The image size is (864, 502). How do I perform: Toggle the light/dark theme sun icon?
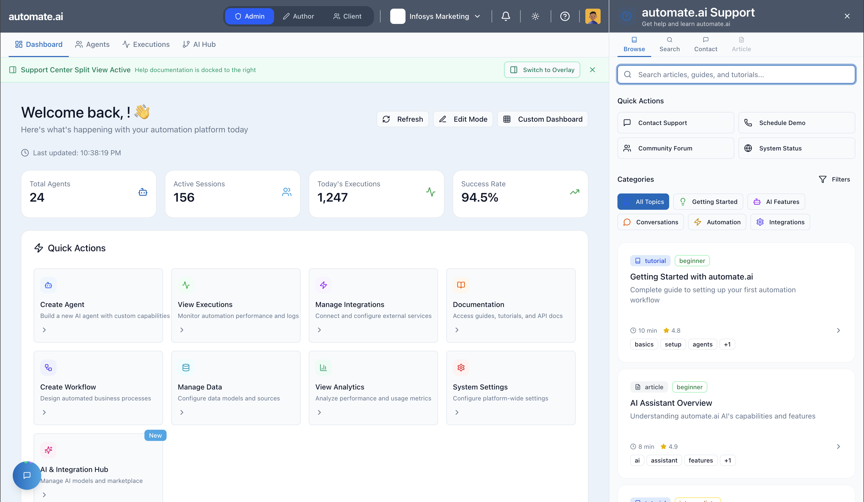coord(535,16)
